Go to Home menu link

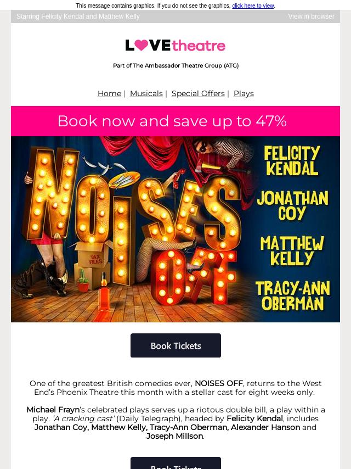tap(109, 93)
